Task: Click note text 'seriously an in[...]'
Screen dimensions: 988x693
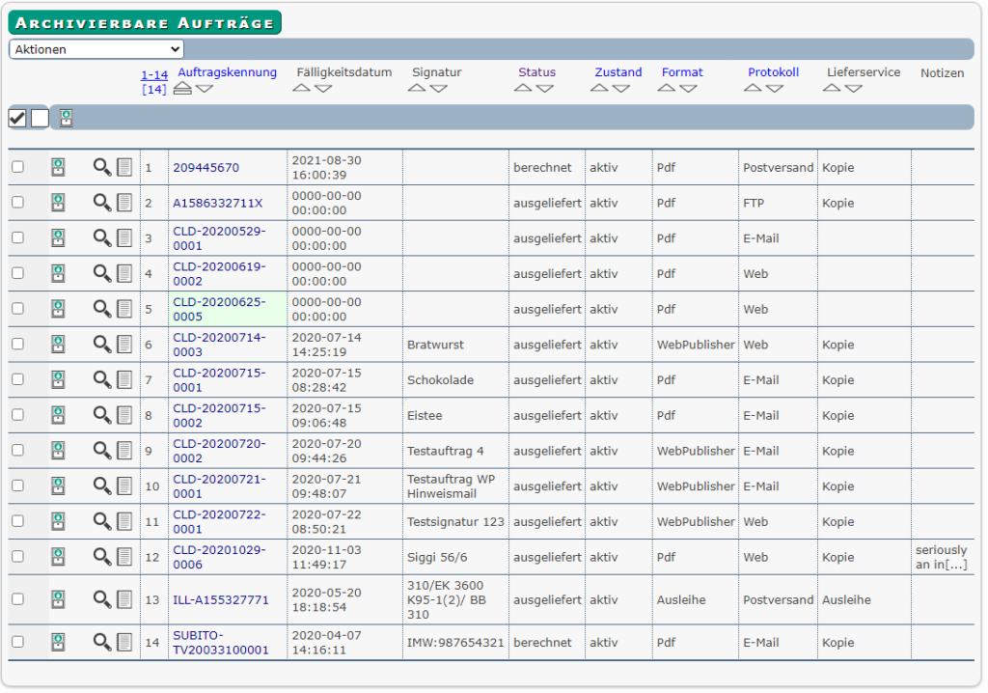Action: point(941,557)
